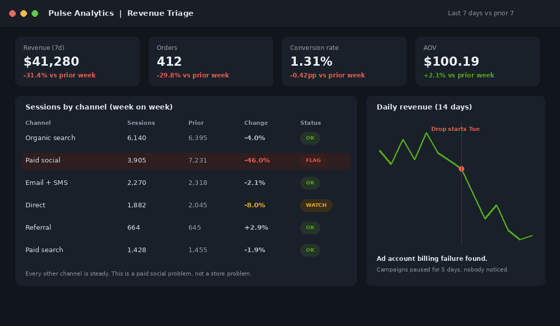Click sessions value 6,140

coord(137,138)
